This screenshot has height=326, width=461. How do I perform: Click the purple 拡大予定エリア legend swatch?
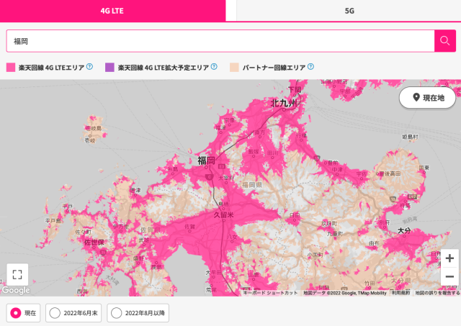(x=109, y=67)
